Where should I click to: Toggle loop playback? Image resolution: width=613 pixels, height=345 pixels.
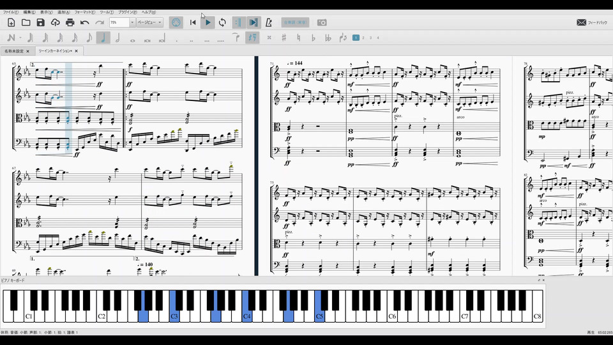pyautogui.click(x=222, y=22)
